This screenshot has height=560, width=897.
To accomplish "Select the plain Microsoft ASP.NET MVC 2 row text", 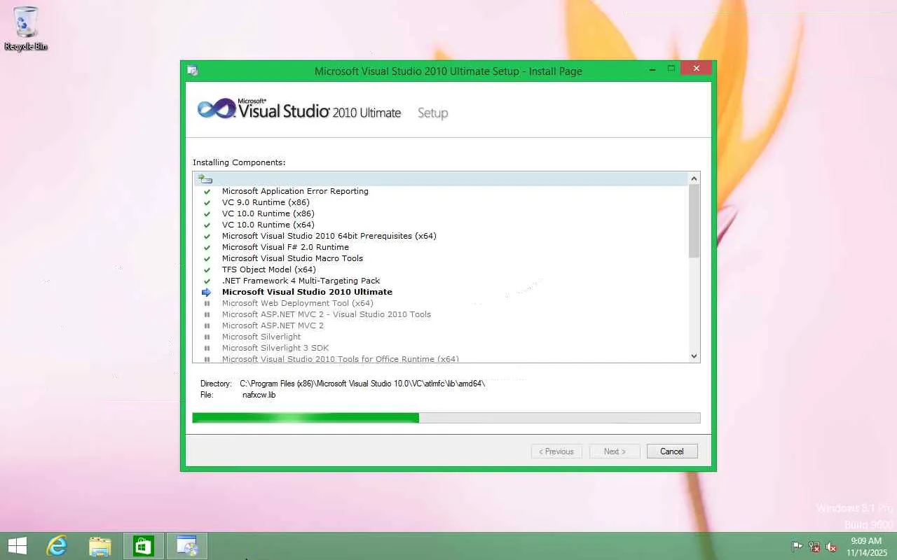I will pyautogui.click(x=273, y=325).
